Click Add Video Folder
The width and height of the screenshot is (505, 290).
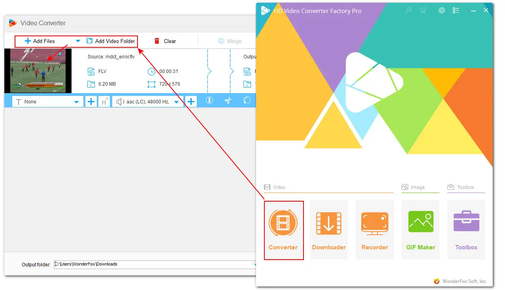[x=111, y=41]
